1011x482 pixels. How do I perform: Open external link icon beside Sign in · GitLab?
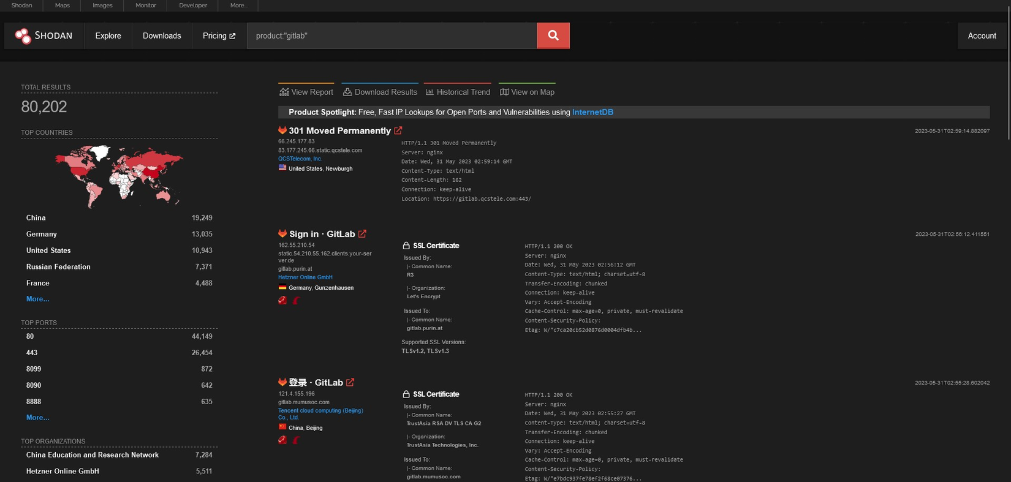(x=363, y=234)
